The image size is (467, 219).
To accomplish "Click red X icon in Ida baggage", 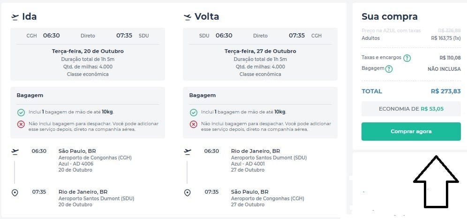I will [x=21, y=125].
